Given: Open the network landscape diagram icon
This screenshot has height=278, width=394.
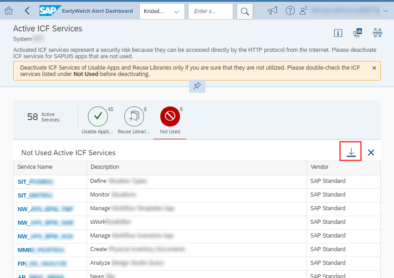Looking at the screenshot, I should point(378,33).
